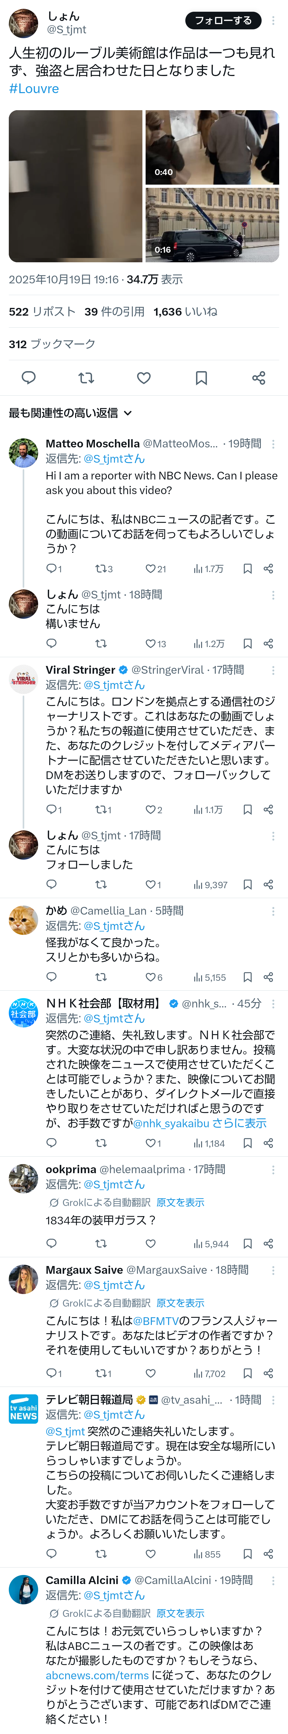This screenshot has width=288, height=1734.
Task: Show original text of ookprima's reply
Action: point(180,1202)
